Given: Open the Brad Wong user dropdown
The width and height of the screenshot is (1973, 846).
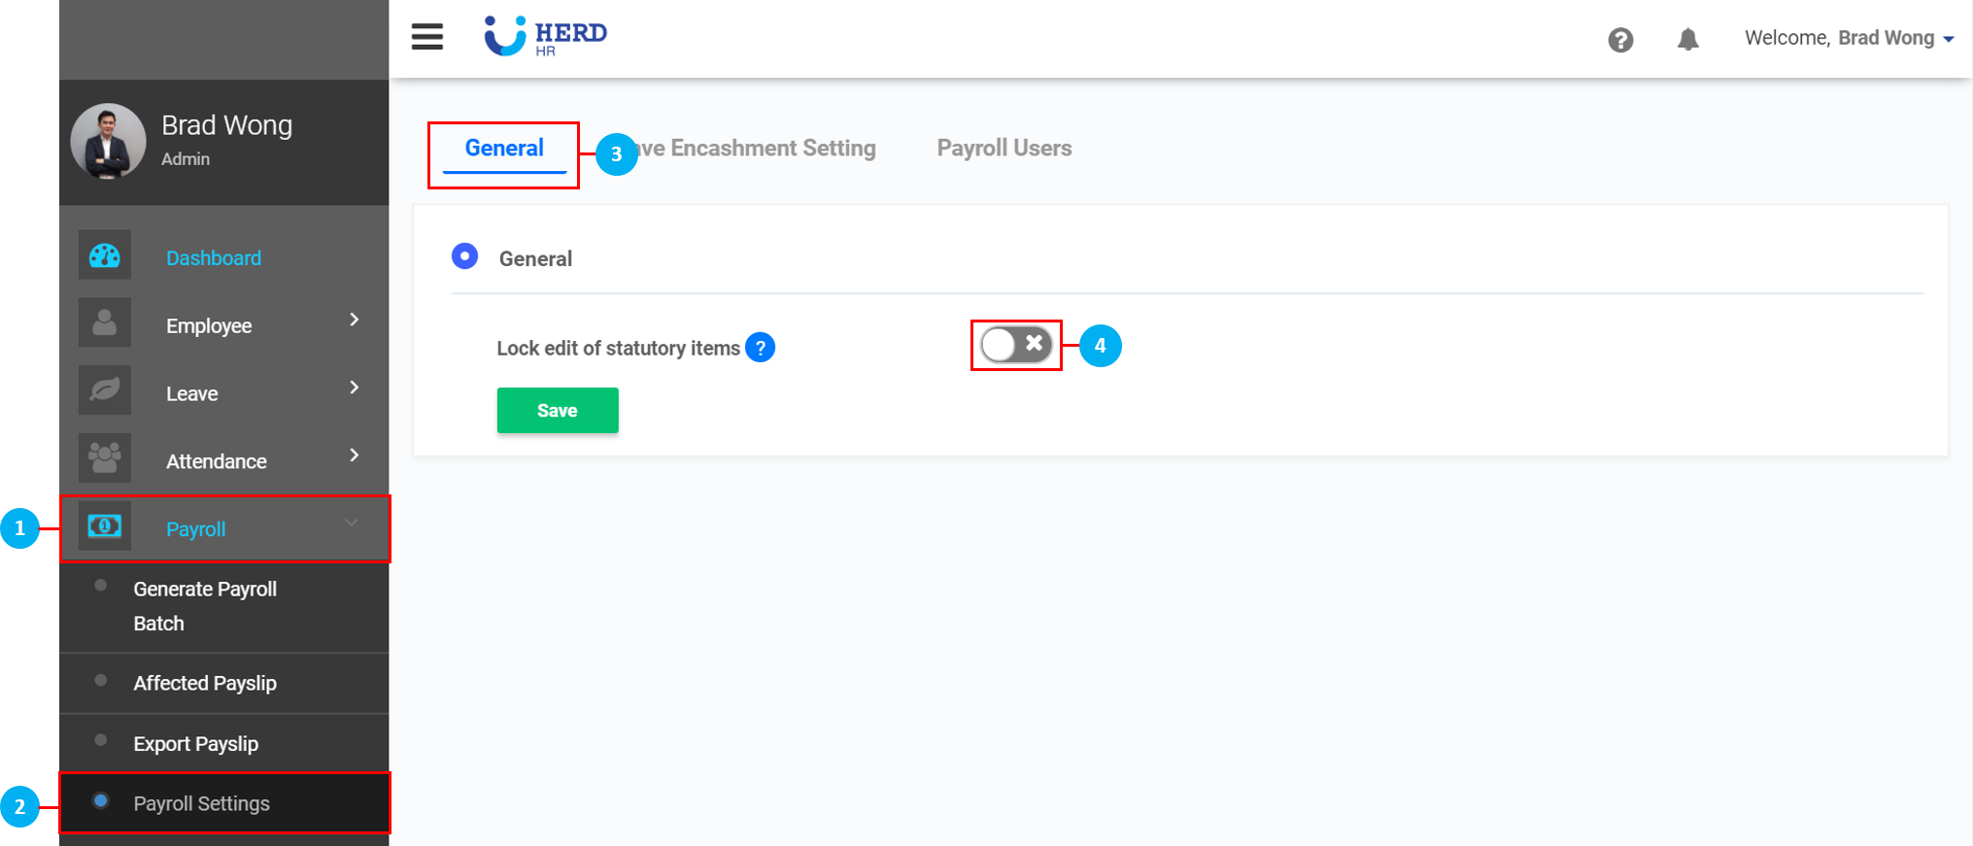Looking at the screenshot, I should [x=1851, y=39].
